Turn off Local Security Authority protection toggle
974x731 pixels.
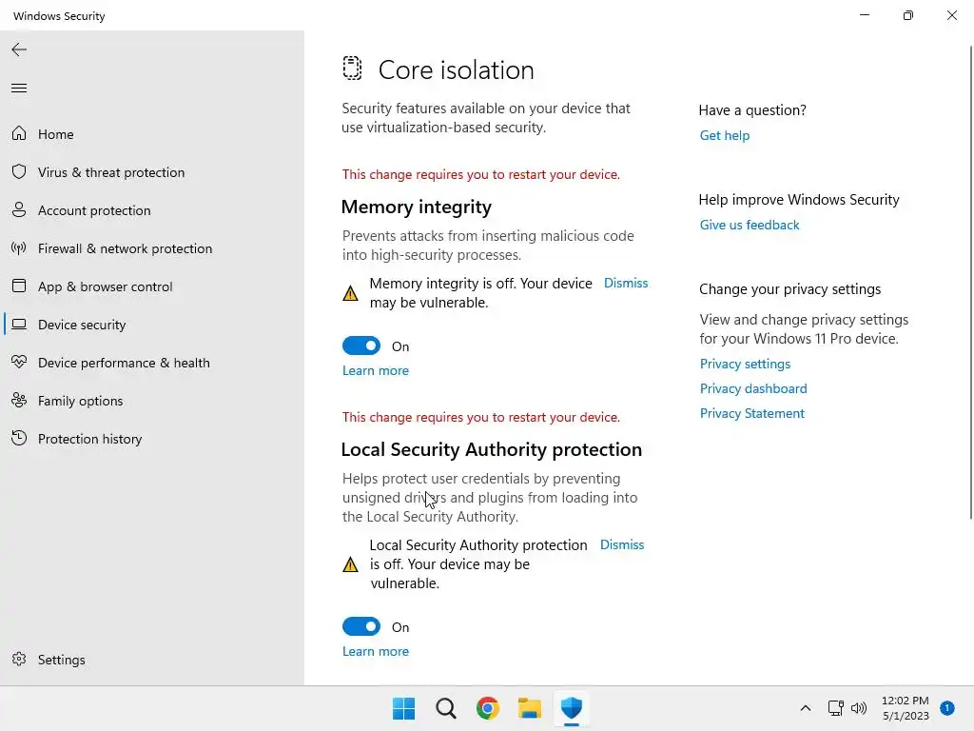coord(361,626)
